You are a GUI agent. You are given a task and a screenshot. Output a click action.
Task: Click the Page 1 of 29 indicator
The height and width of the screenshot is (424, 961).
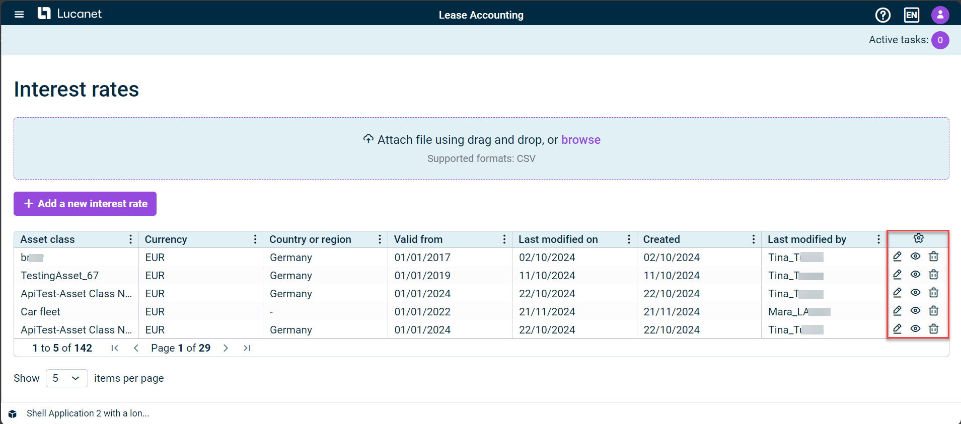181,348
